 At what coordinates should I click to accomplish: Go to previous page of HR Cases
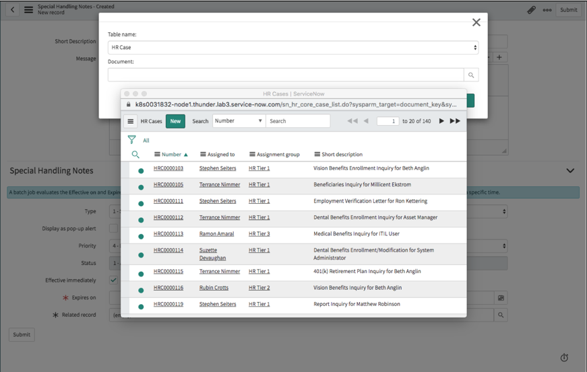pyautogui.click(x=366, y=121)
